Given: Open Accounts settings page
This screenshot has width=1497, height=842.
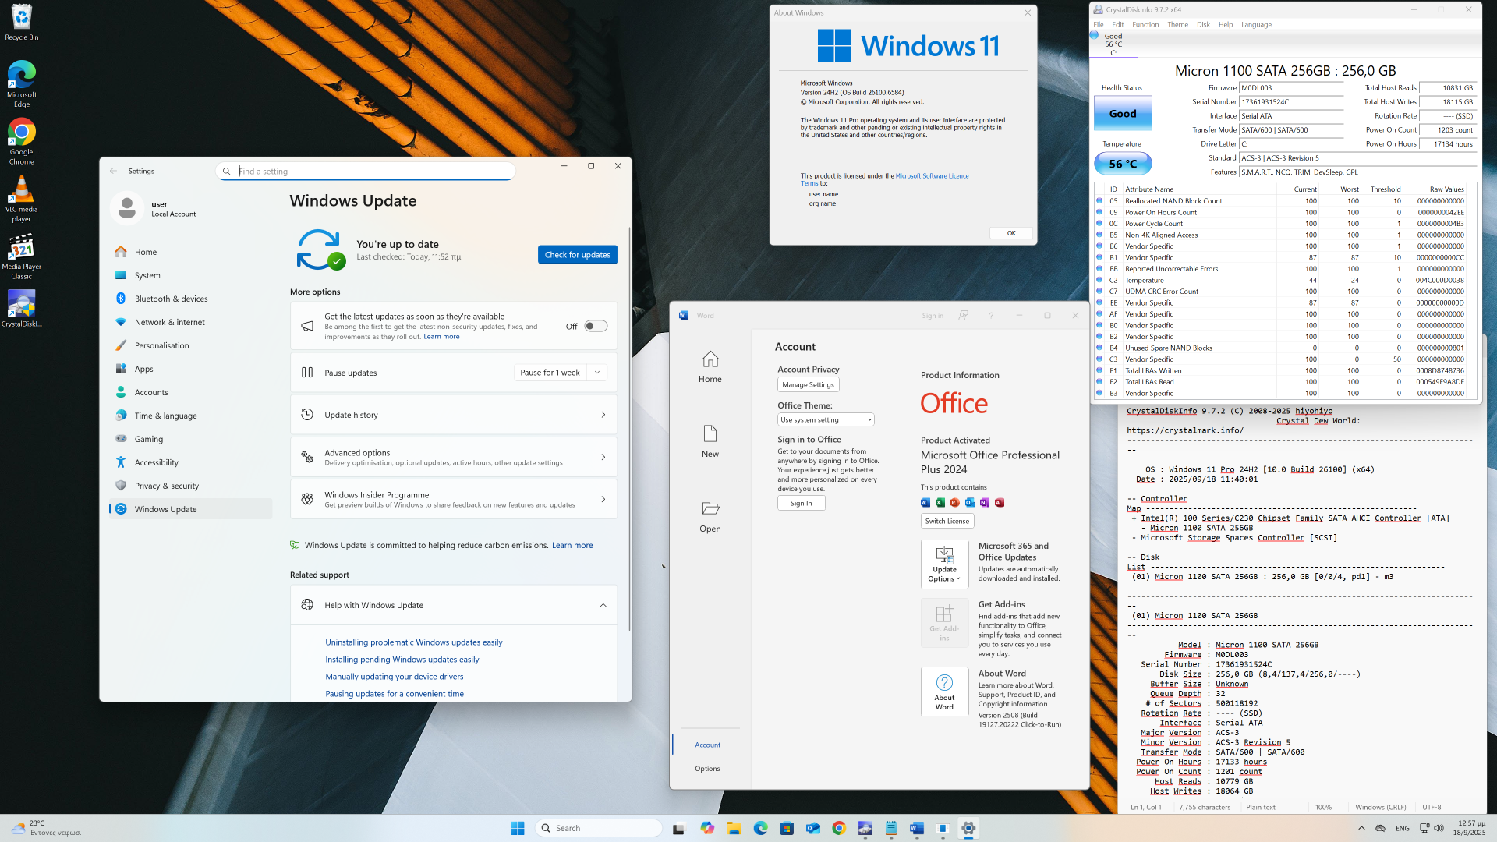Looking at the screenshot, I should (x=190, y=392).
